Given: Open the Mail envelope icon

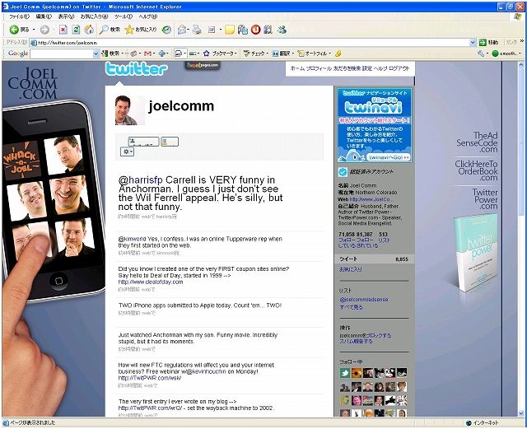Looking at the screenshot, I should point(181,30).
